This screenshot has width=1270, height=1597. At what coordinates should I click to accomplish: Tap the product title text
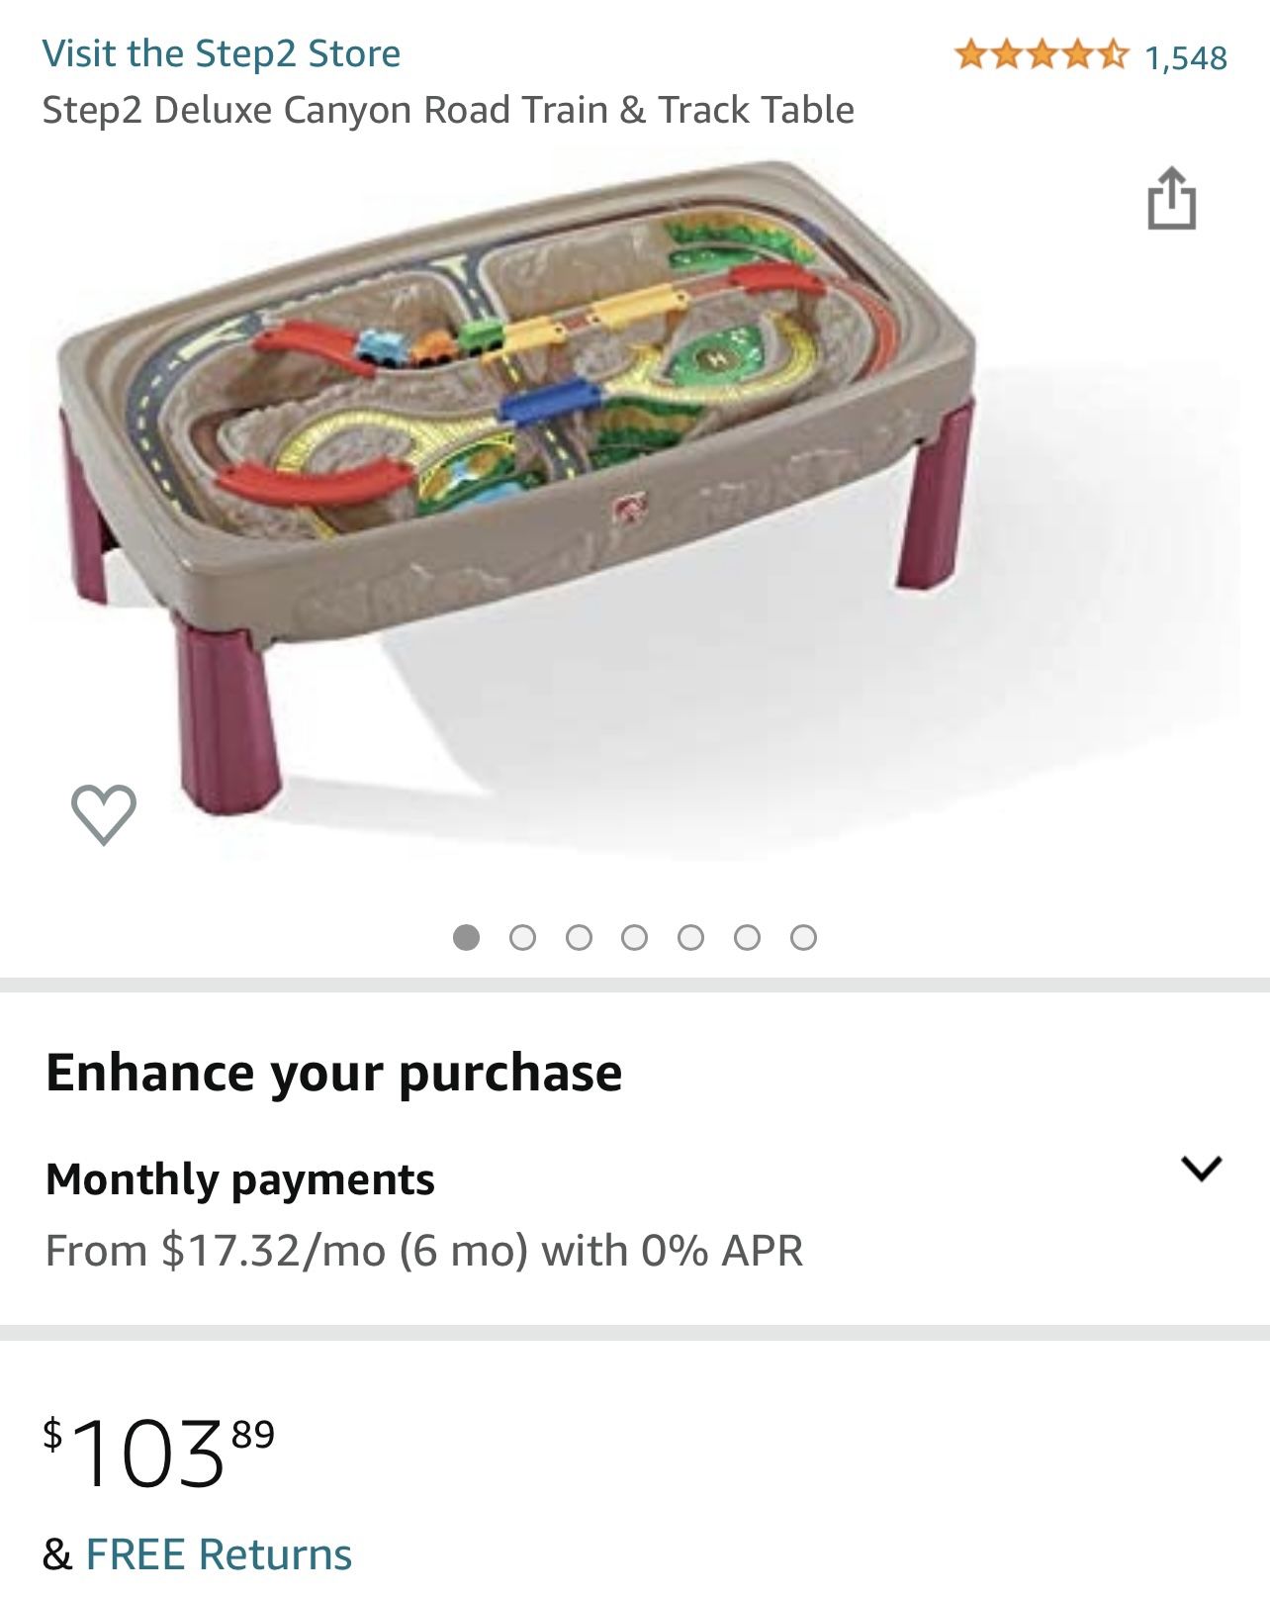point(448,110)
